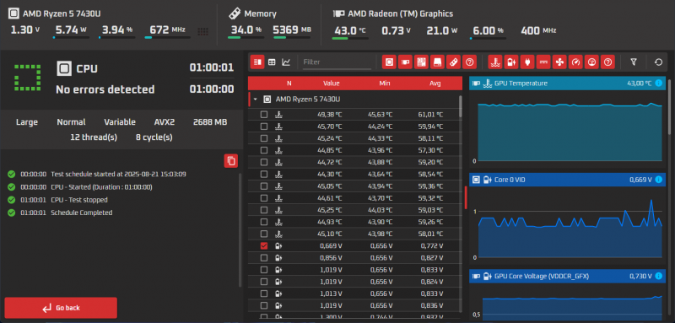This screenshot has height=323, width=675.
Task: Sort table by Value column header
Action: (332, 83)
